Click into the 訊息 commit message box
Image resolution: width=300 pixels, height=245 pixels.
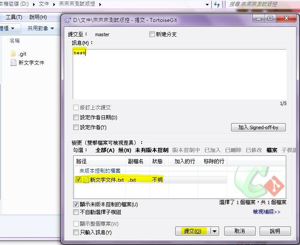(x=179, y=74)
